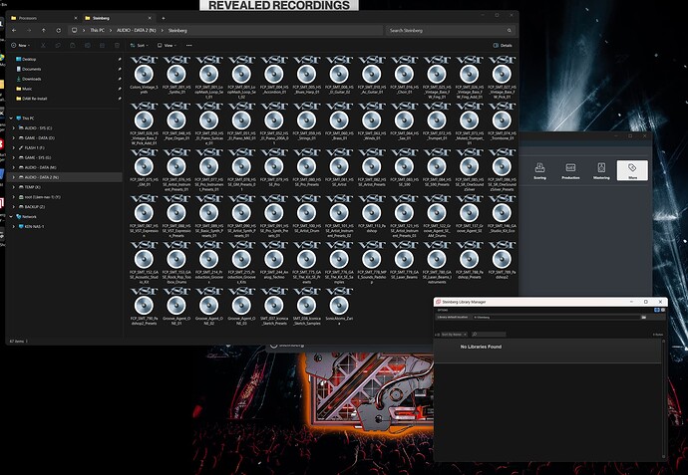Open the Sort dropdown in Explorer toolbar

pyautogui.click(x=139, y=45)
